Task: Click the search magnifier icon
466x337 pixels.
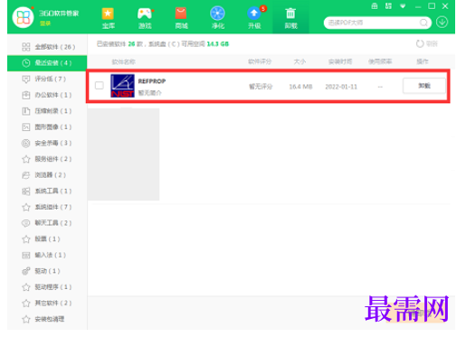Action: click(x=423, y=23)
